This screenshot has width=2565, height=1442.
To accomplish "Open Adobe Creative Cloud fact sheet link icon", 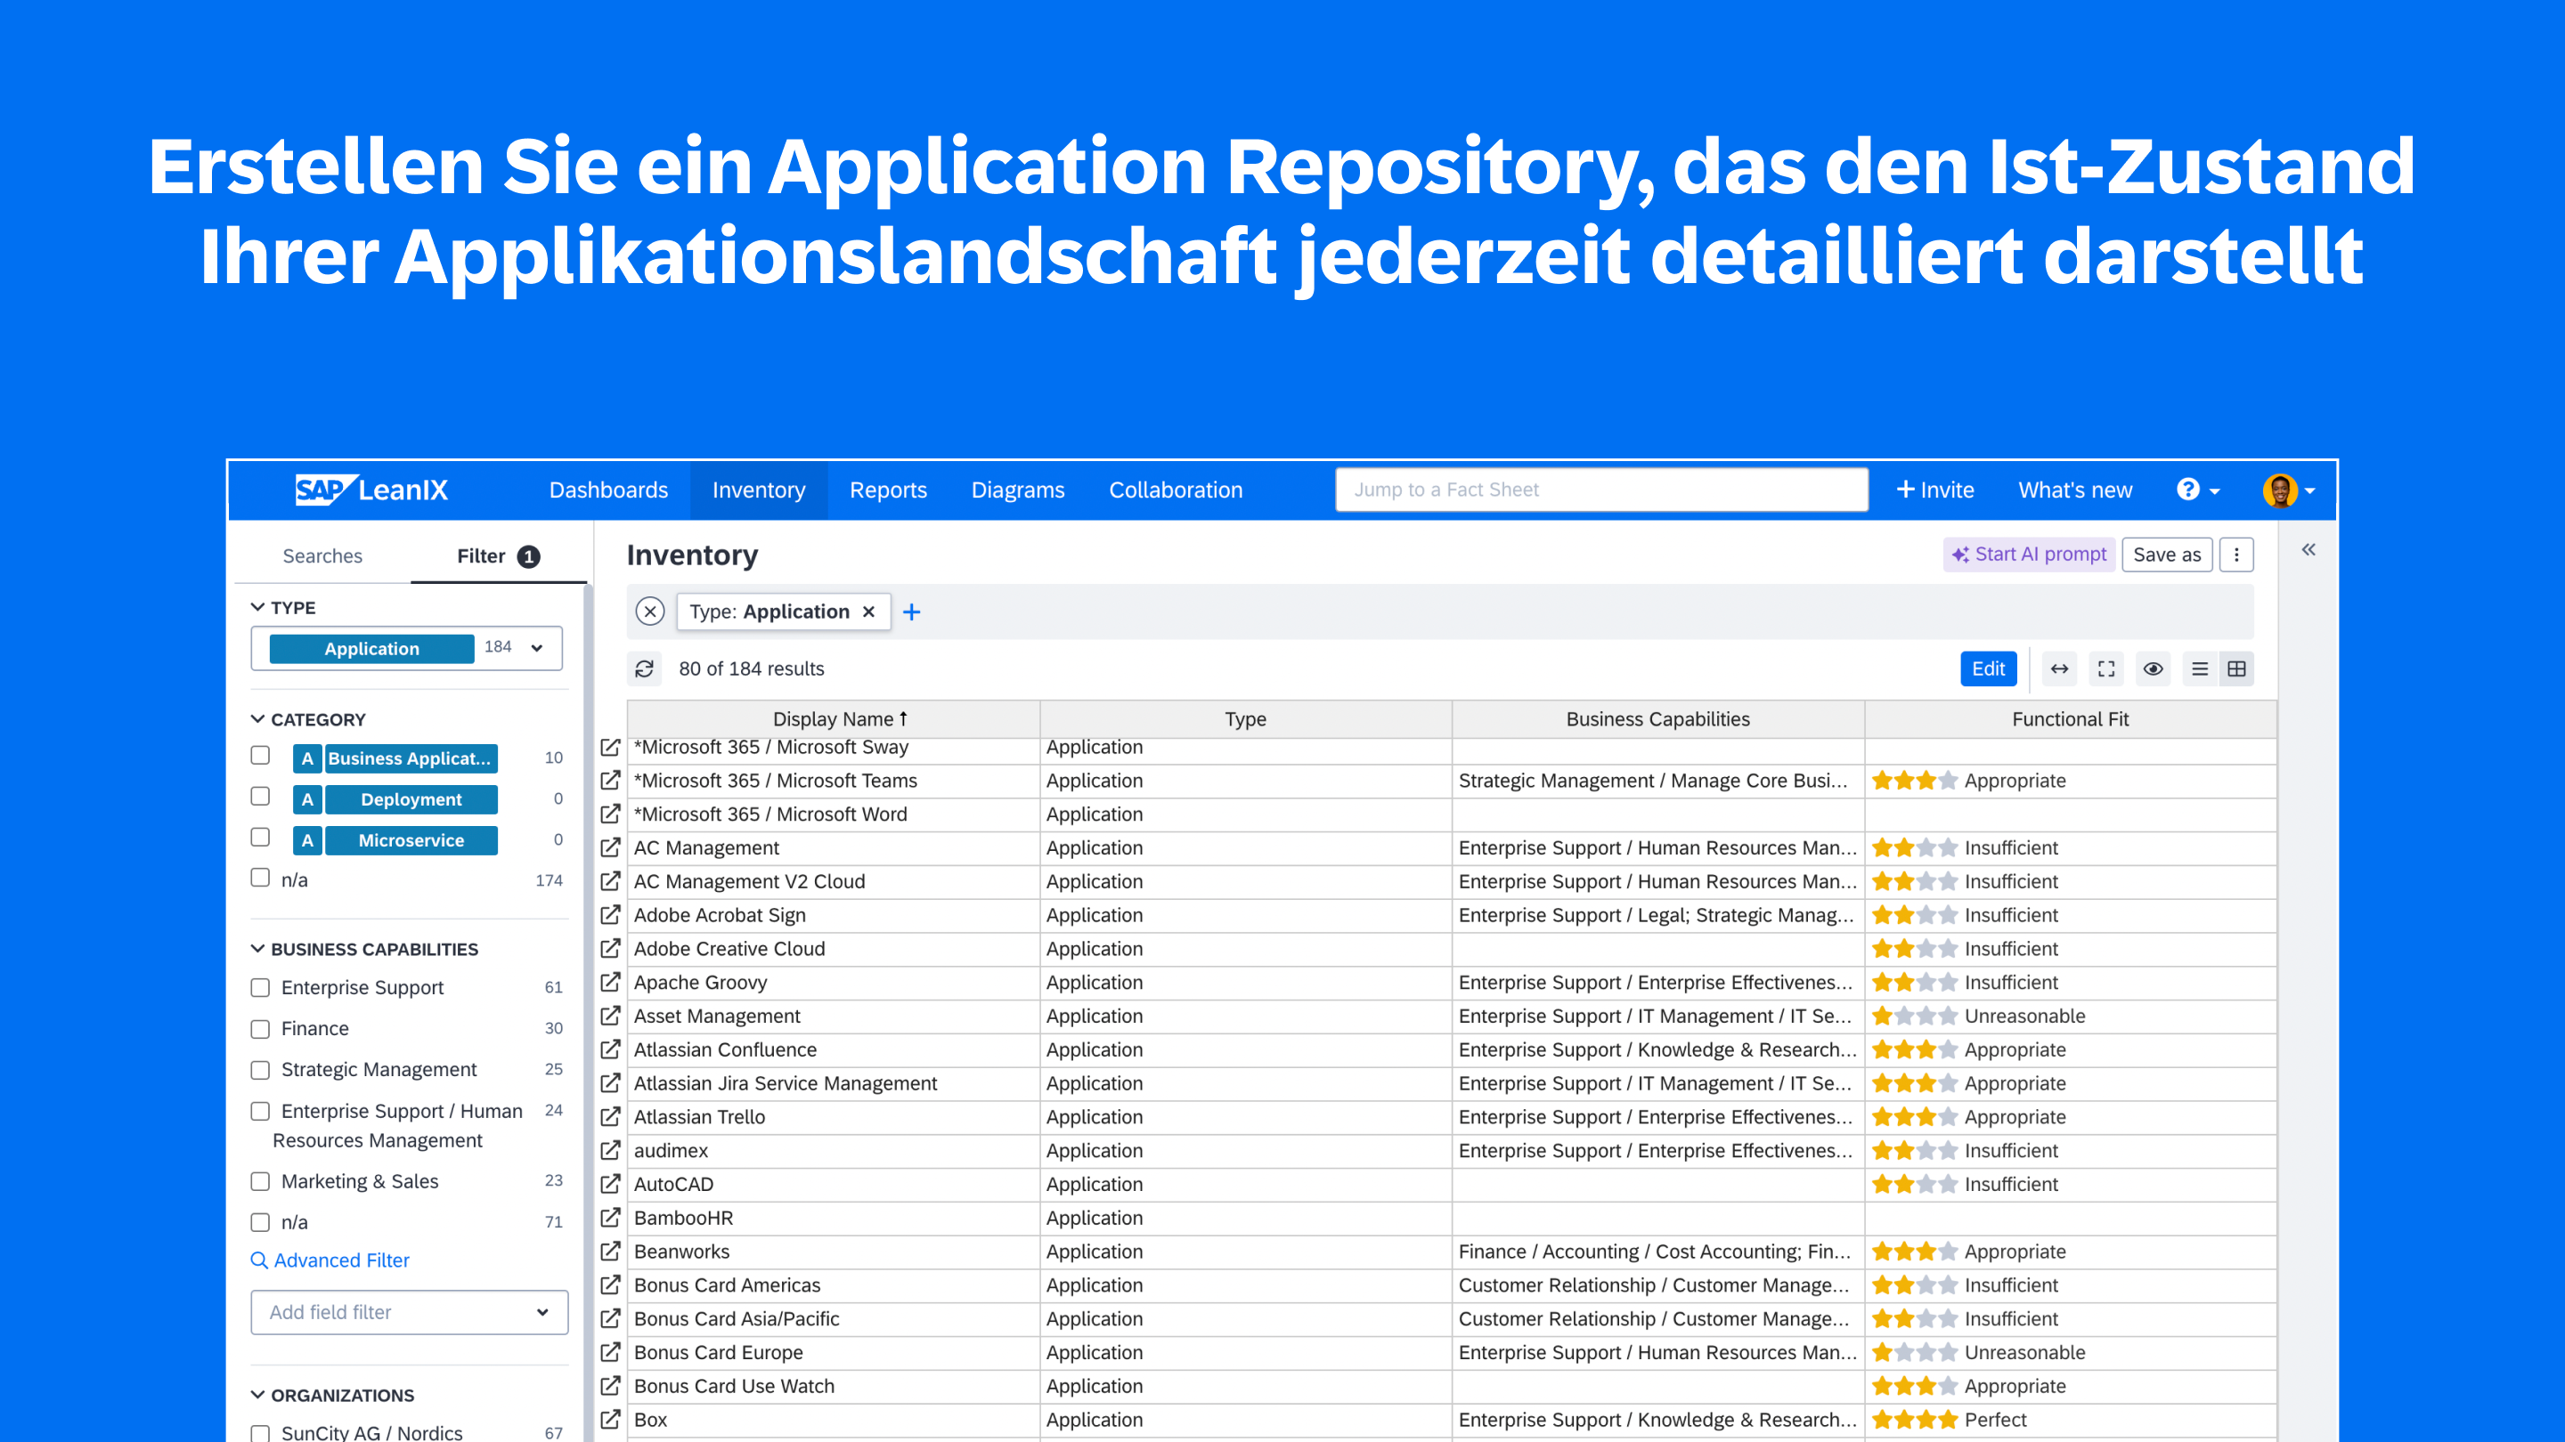I will (x=610, y=948).
